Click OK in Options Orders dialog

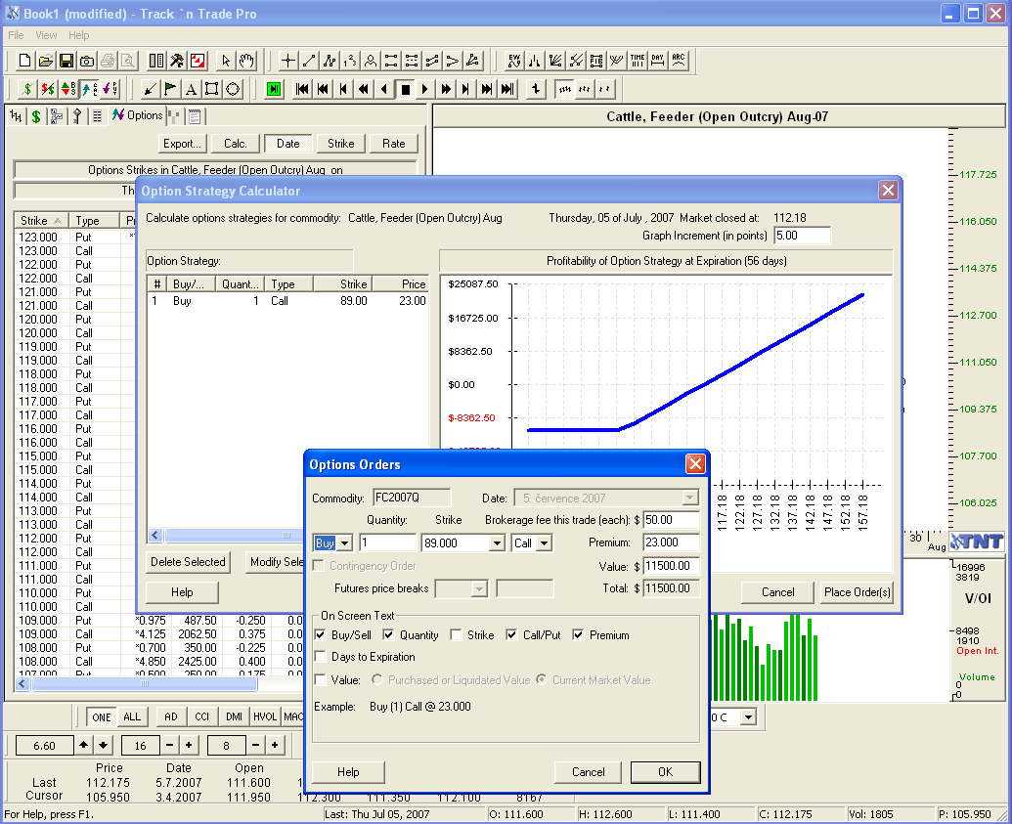tap(665, 772)
